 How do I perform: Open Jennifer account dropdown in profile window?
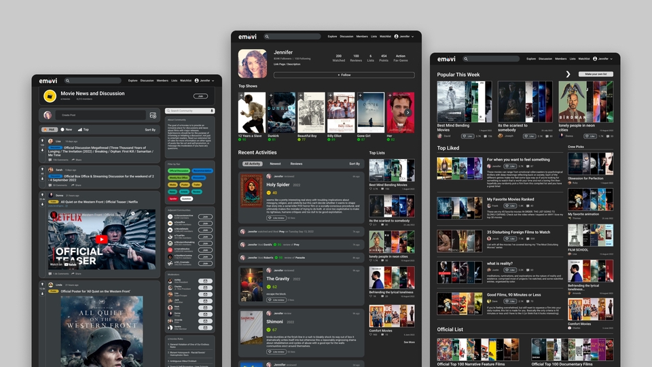click(404, 37)
